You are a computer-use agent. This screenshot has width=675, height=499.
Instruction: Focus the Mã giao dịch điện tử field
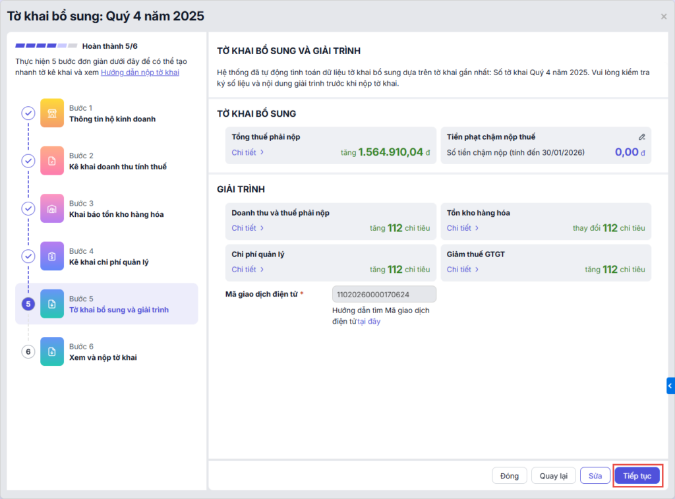(x=384, y=294)
